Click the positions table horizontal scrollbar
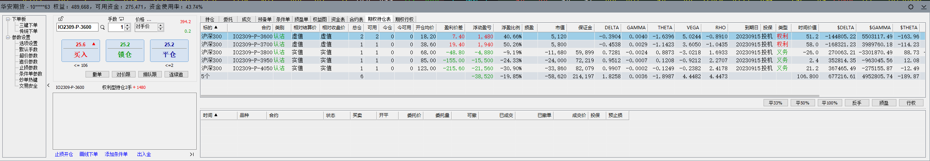 point(510,96)
